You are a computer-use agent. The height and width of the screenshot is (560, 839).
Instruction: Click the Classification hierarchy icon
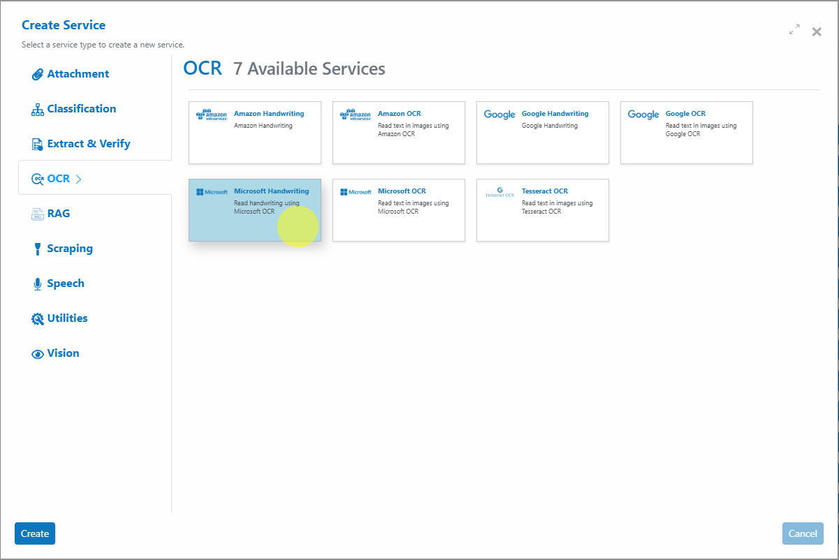[x=38, y=110]
